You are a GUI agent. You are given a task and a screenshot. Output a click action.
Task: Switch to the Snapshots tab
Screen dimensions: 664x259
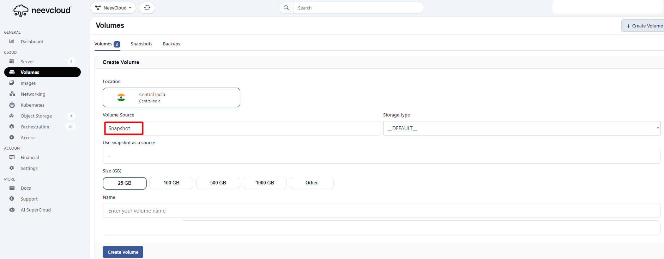141,44
